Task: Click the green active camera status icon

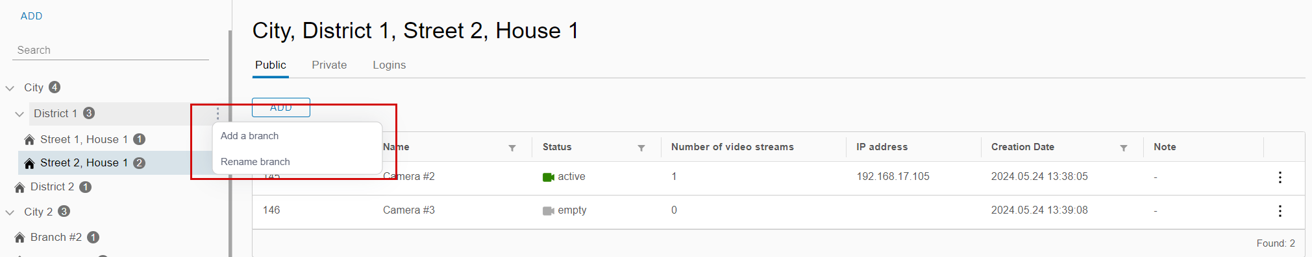Action: [549, 177]
